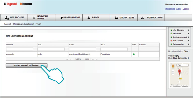This screenshot has height=98, width=193.
Task: Click the Street View pegman icon
Action: click(x=173, y=66)
